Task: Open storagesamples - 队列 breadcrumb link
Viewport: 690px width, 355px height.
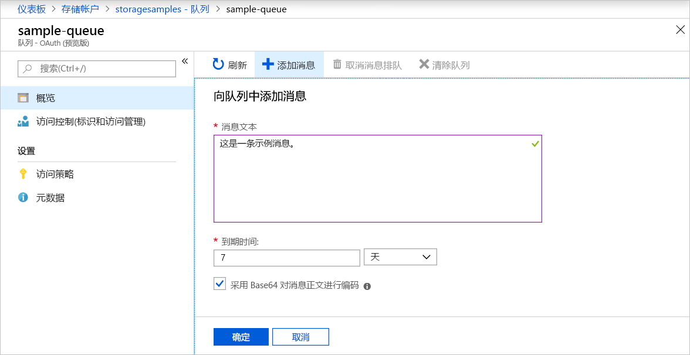Action: [x=162, y=9]
